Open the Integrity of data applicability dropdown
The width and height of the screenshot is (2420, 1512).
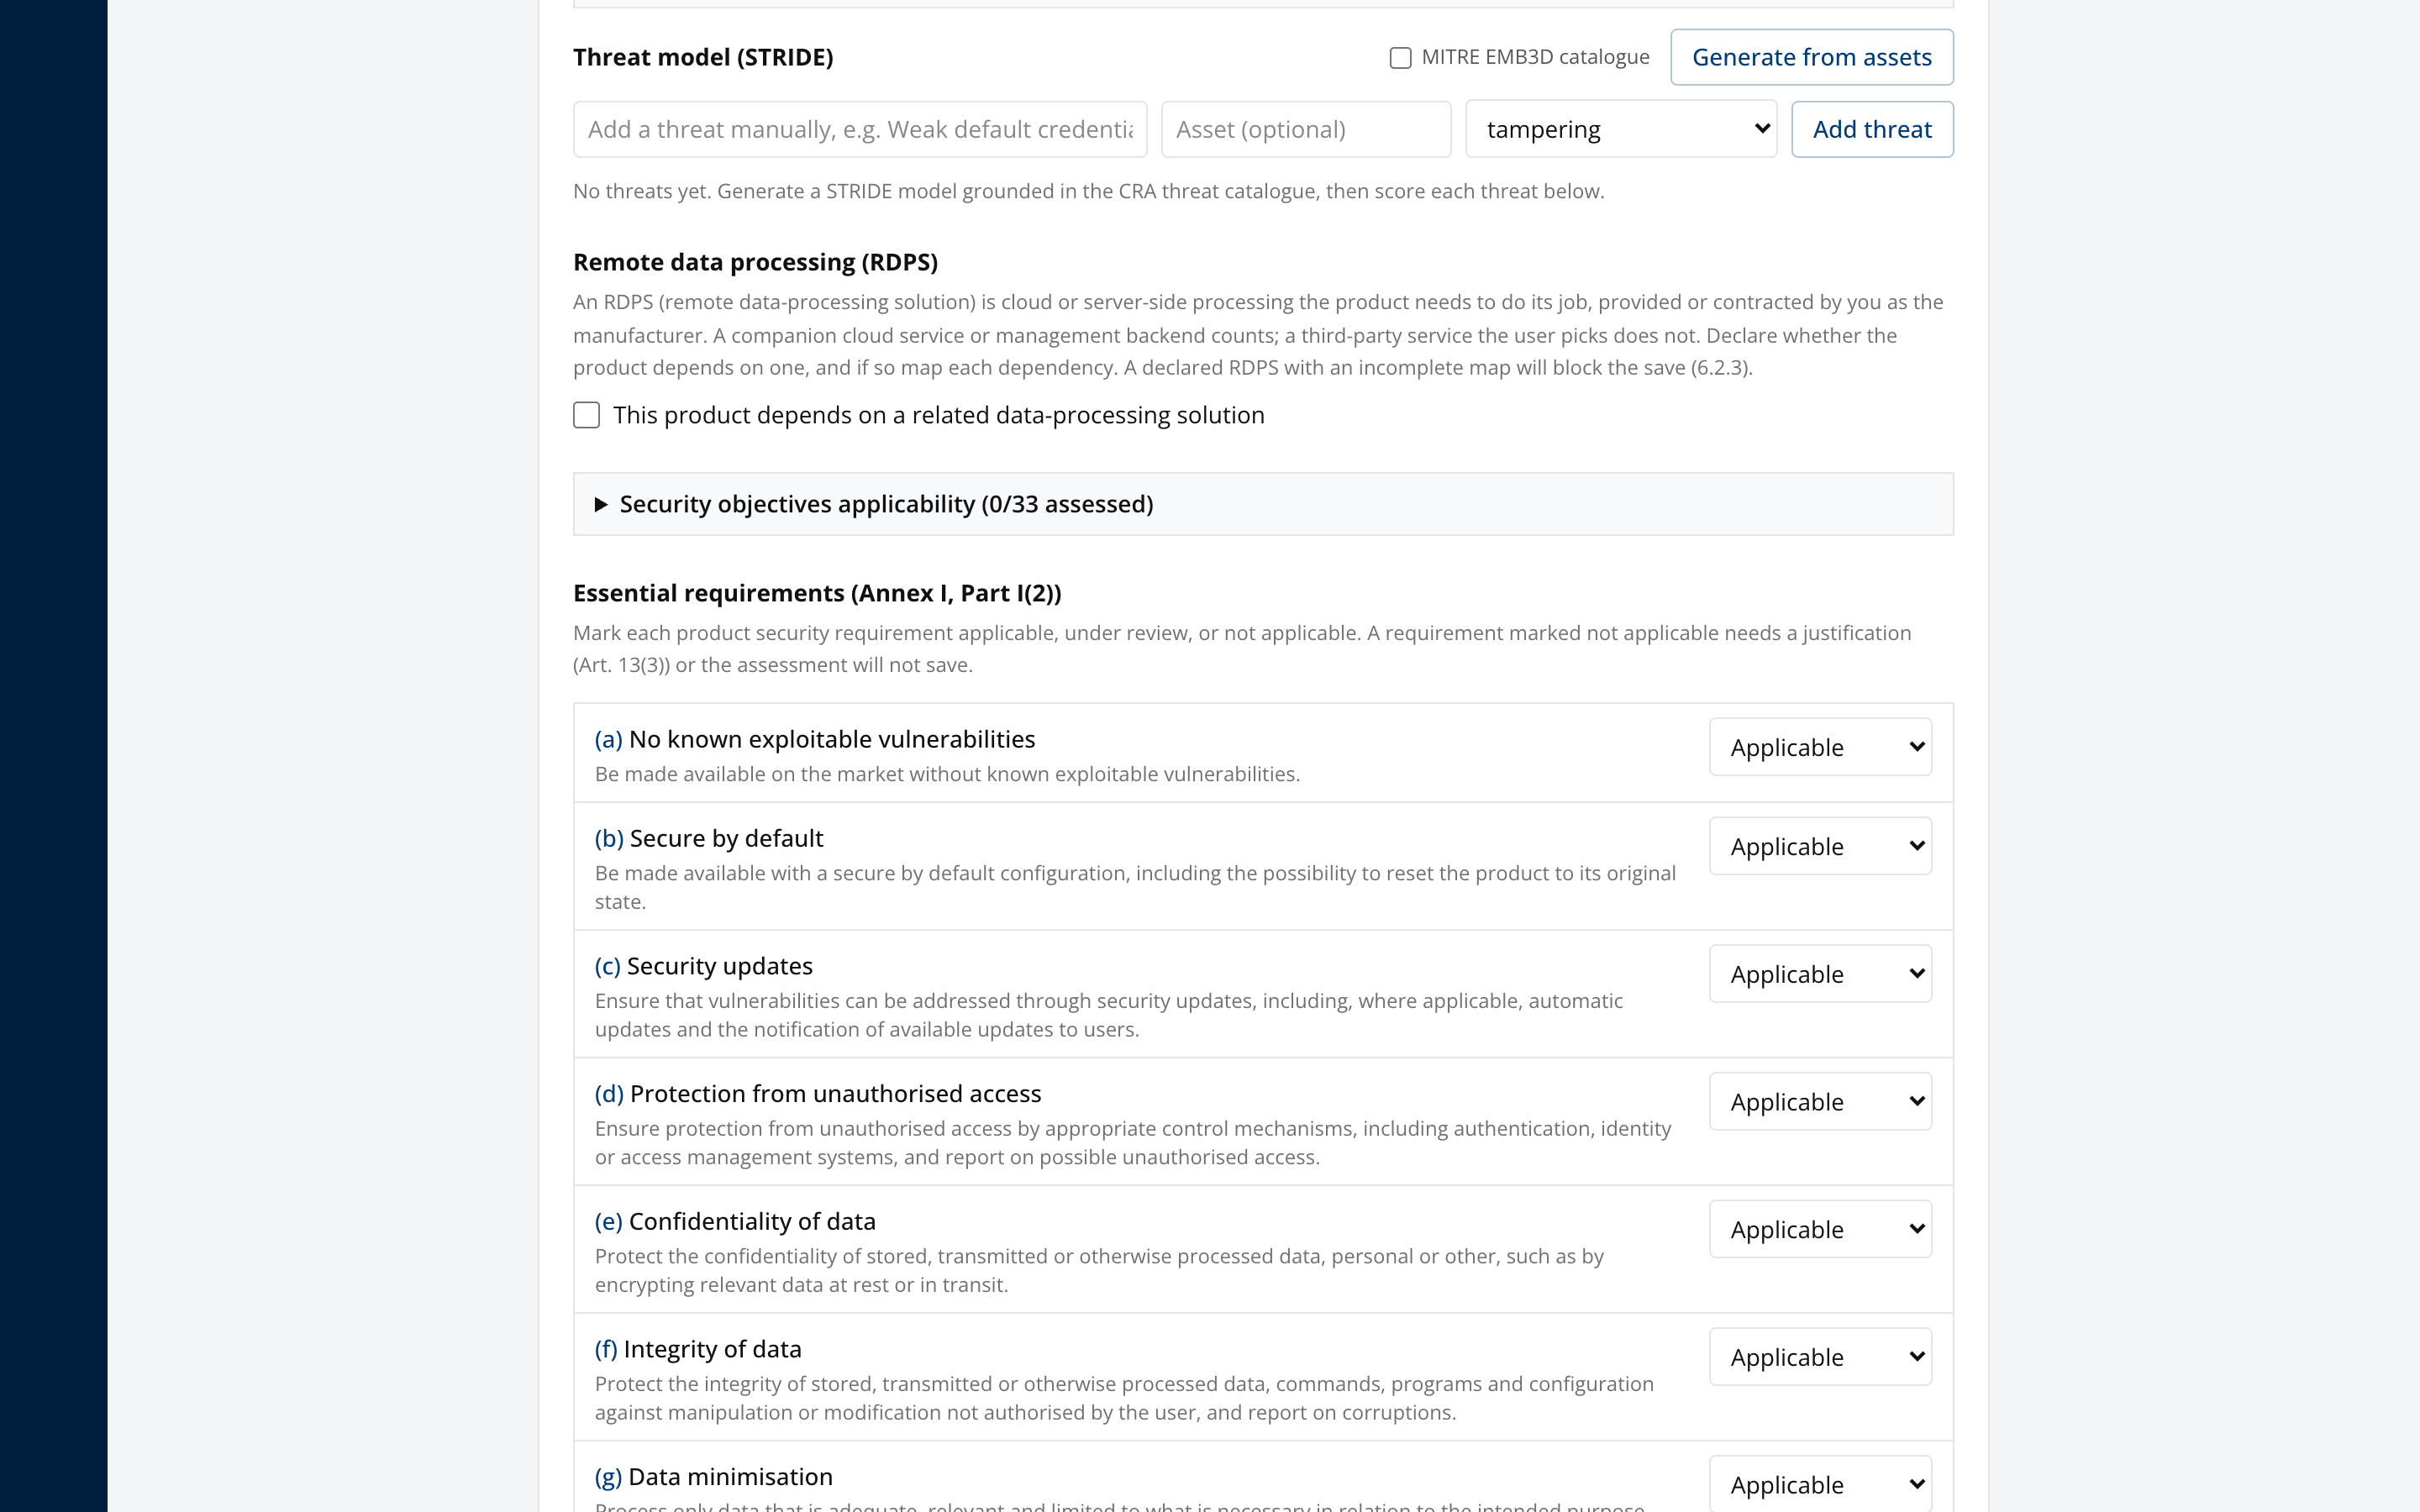coord(1820,1357)
